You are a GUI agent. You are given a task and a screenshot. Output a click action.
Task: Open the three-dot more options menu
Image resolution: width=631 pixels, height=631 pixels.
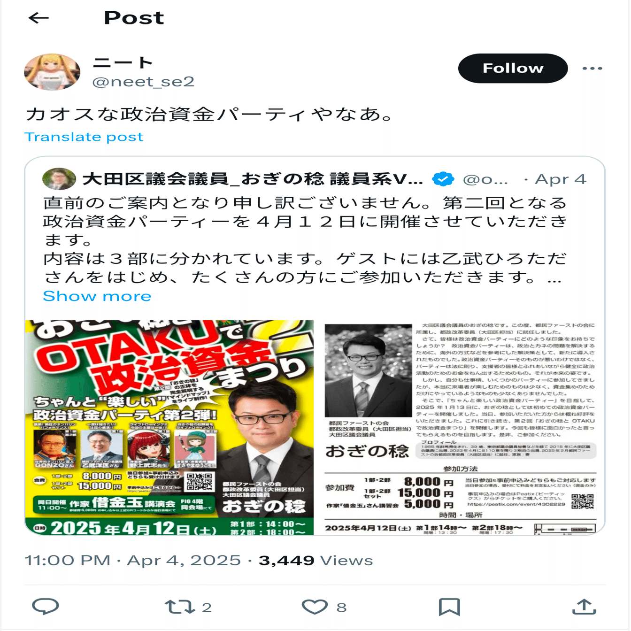click(592, 69)
